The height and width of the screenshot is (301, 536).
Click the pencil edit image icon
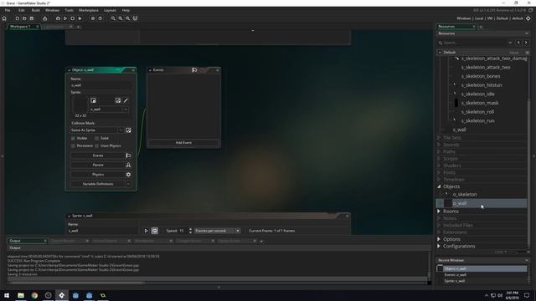coord(126,100)
